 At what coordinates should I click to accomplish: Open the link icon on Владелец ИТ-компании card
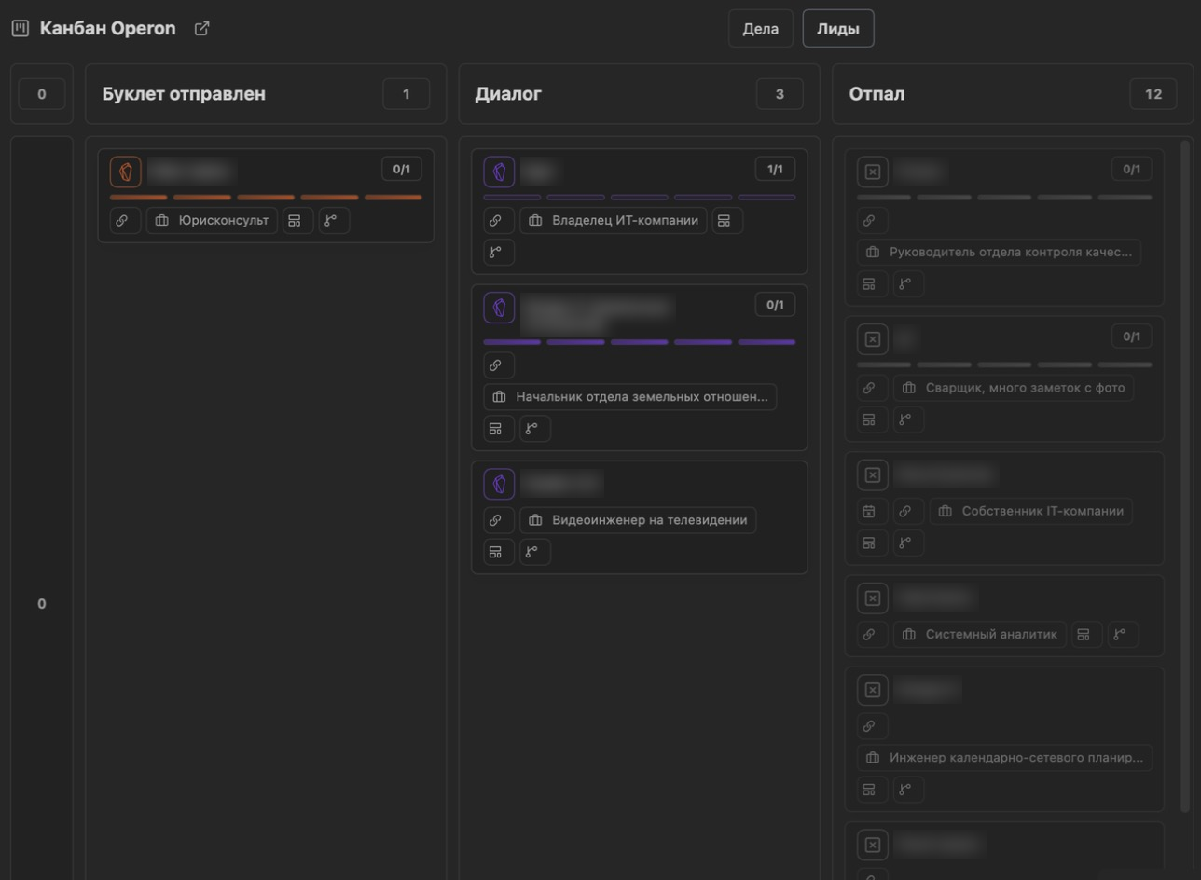[499, 221]
